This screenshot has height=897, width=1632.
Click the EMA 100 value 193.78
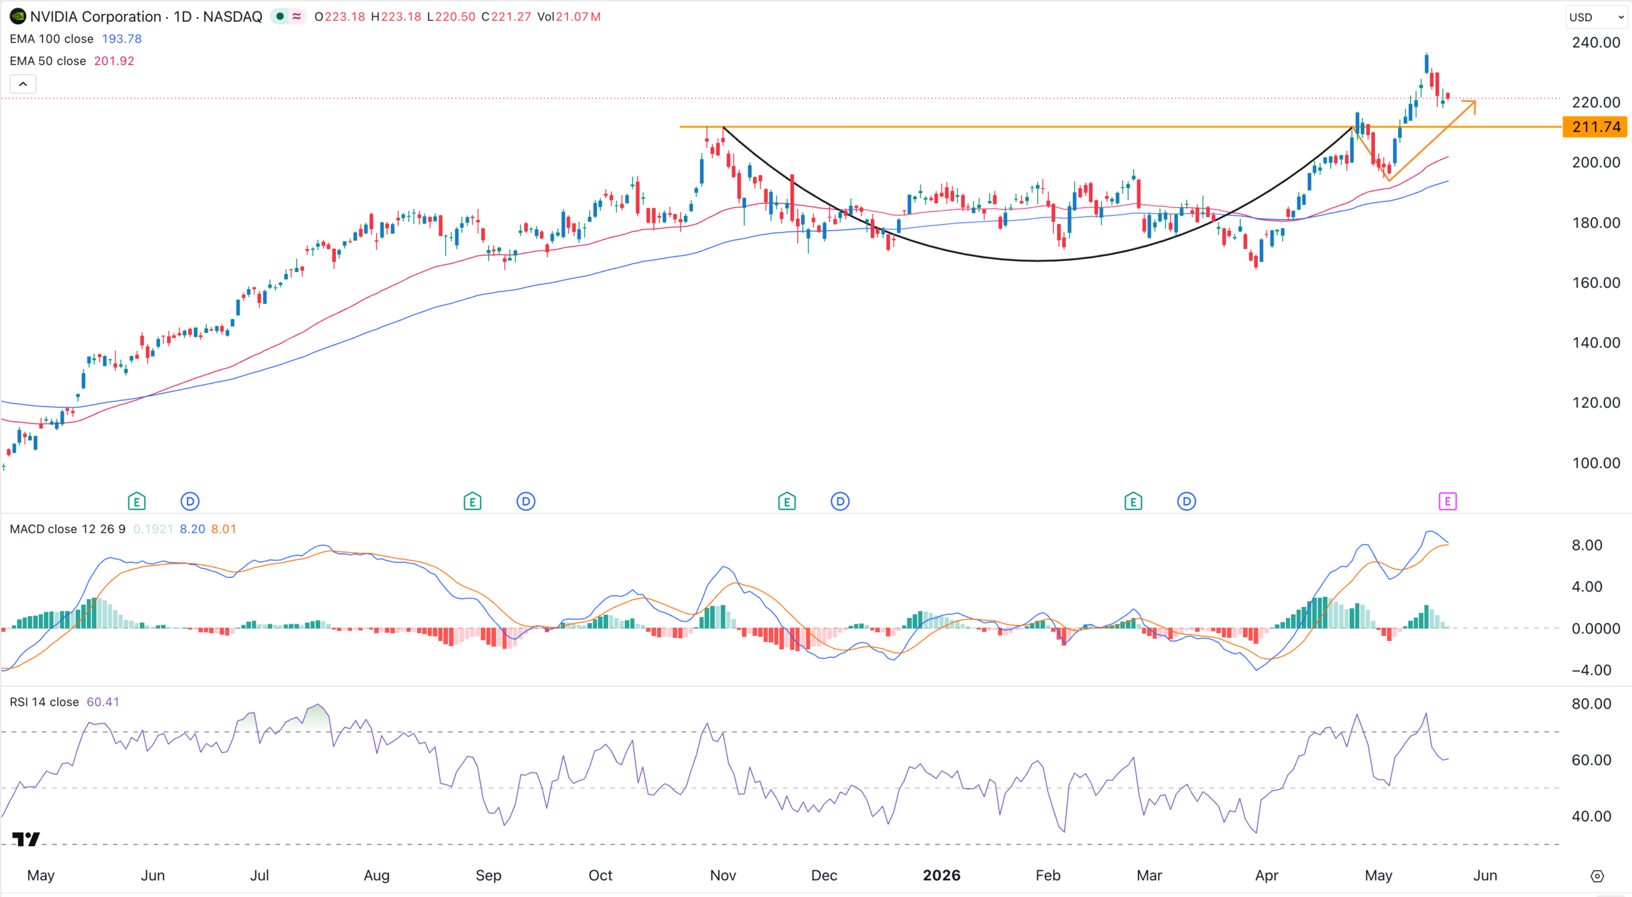click(x=122, y=39)
